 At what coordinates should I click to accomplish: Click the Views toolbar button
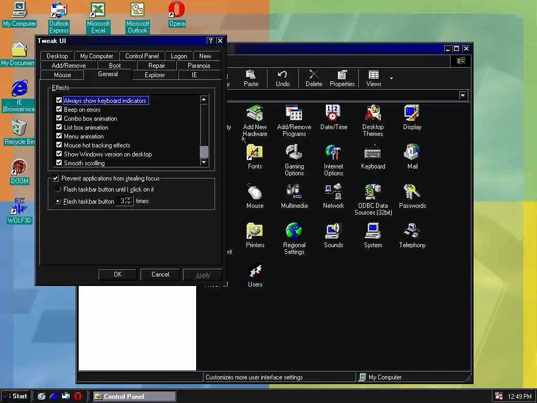pyautogui.click(x=373, y=79)
